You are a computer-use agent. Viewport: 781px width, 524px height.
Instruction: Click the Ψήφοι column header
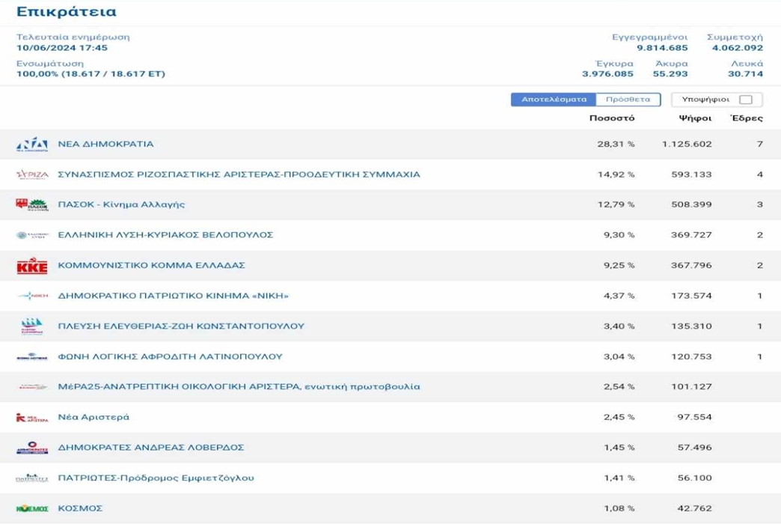[695, 118]
